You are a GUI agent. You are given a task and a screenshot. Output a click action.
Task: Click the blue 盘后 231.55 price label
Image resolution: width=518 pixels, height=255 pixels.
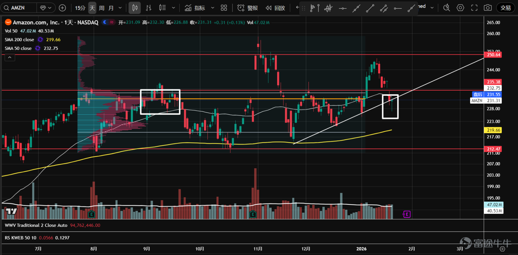[487, 94]
